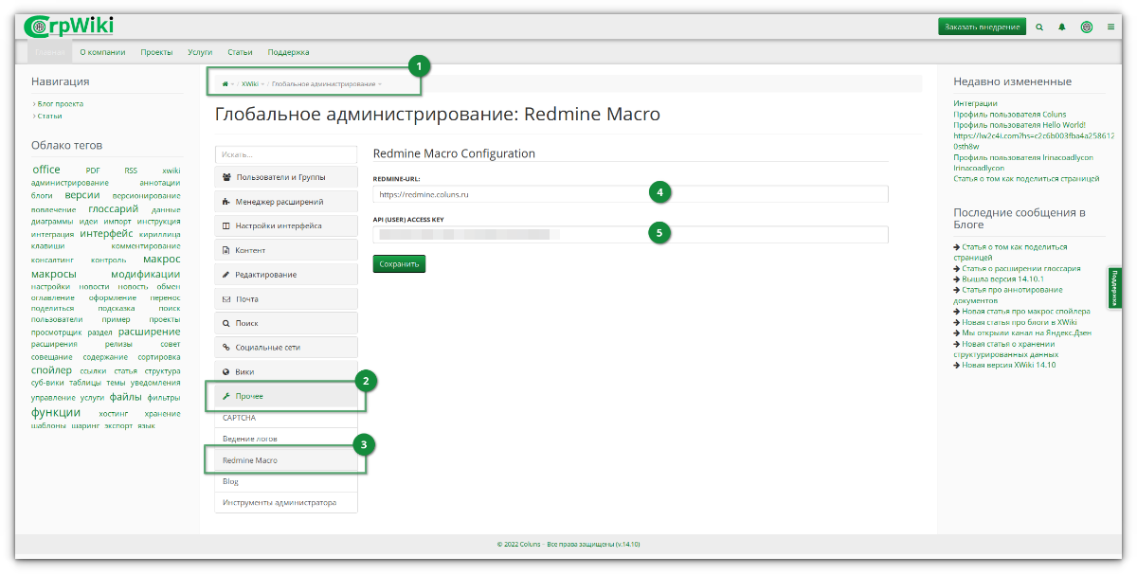The height and width of the screenshot is (575, 1137).
Task: Click the home icon in breadcrumb
Action: tap(225, 83)
